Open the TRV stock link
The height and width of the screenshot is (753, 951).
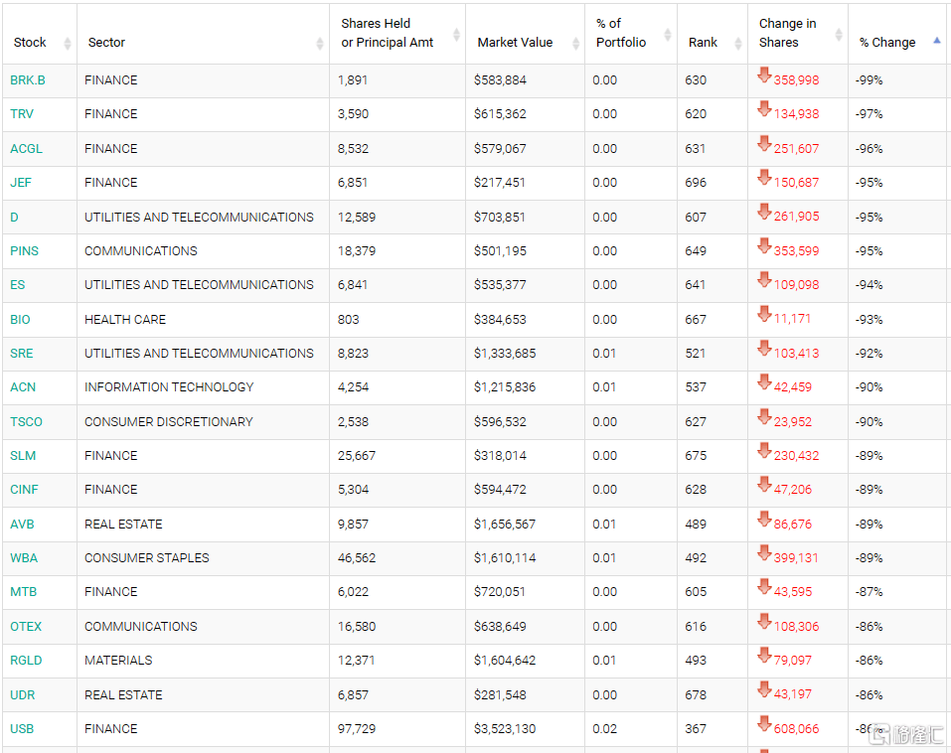tap(22, 114)
